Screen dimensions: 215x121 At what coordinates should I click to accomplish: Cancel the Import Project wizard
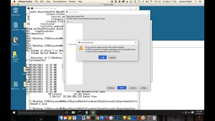pyautogui.click(x=133, y=88)
